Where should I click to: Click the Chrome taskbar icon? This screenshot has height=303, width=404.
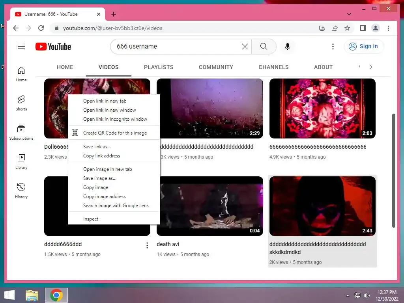tap(56, 295)
